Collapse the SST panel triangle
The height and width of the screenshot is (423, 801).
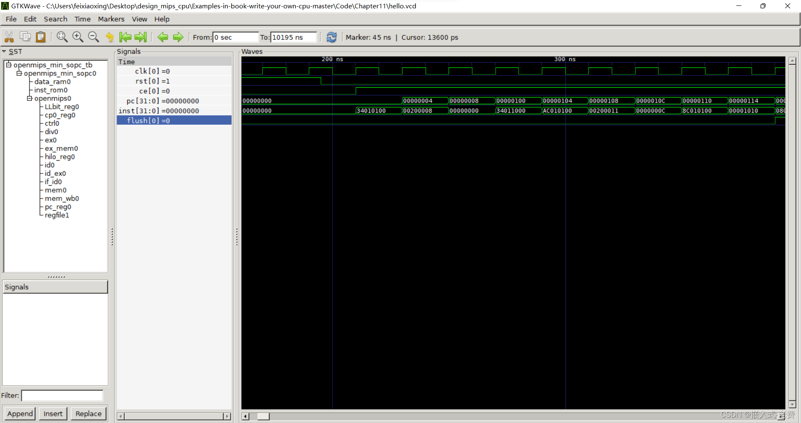click(x=4, y=51)
